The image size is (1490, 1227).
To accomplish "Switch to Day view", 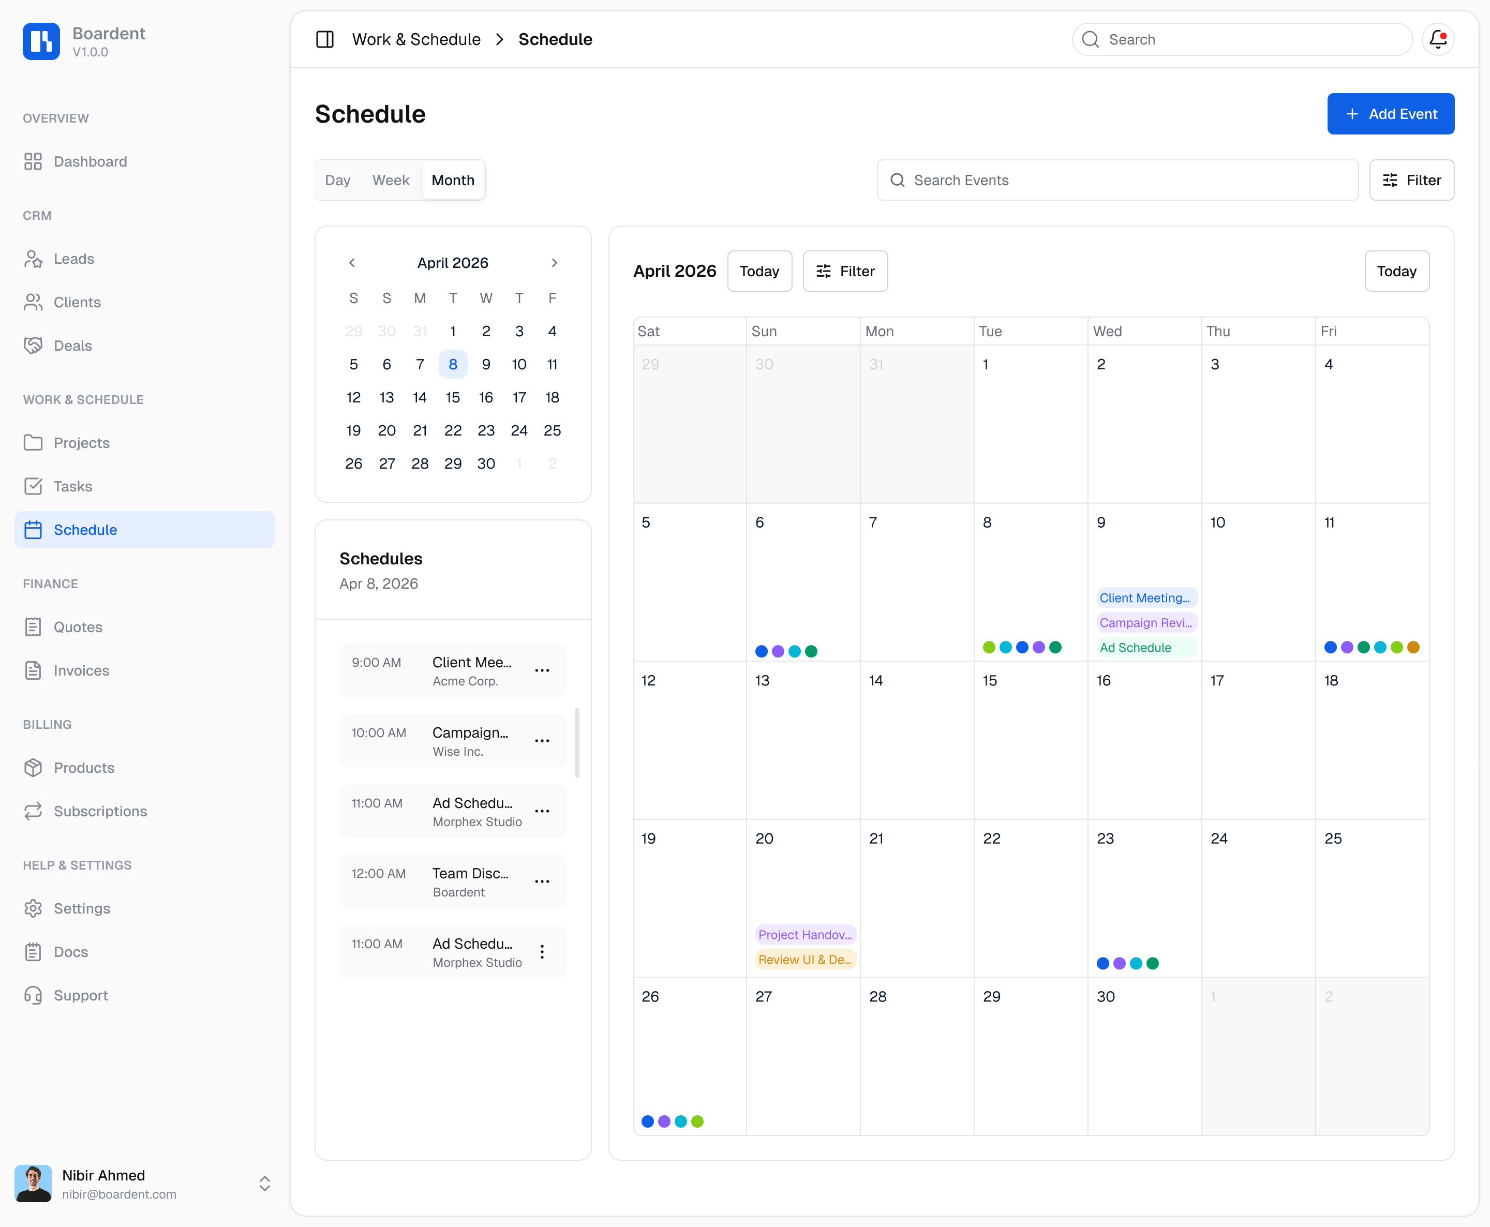I will point(338,180).
